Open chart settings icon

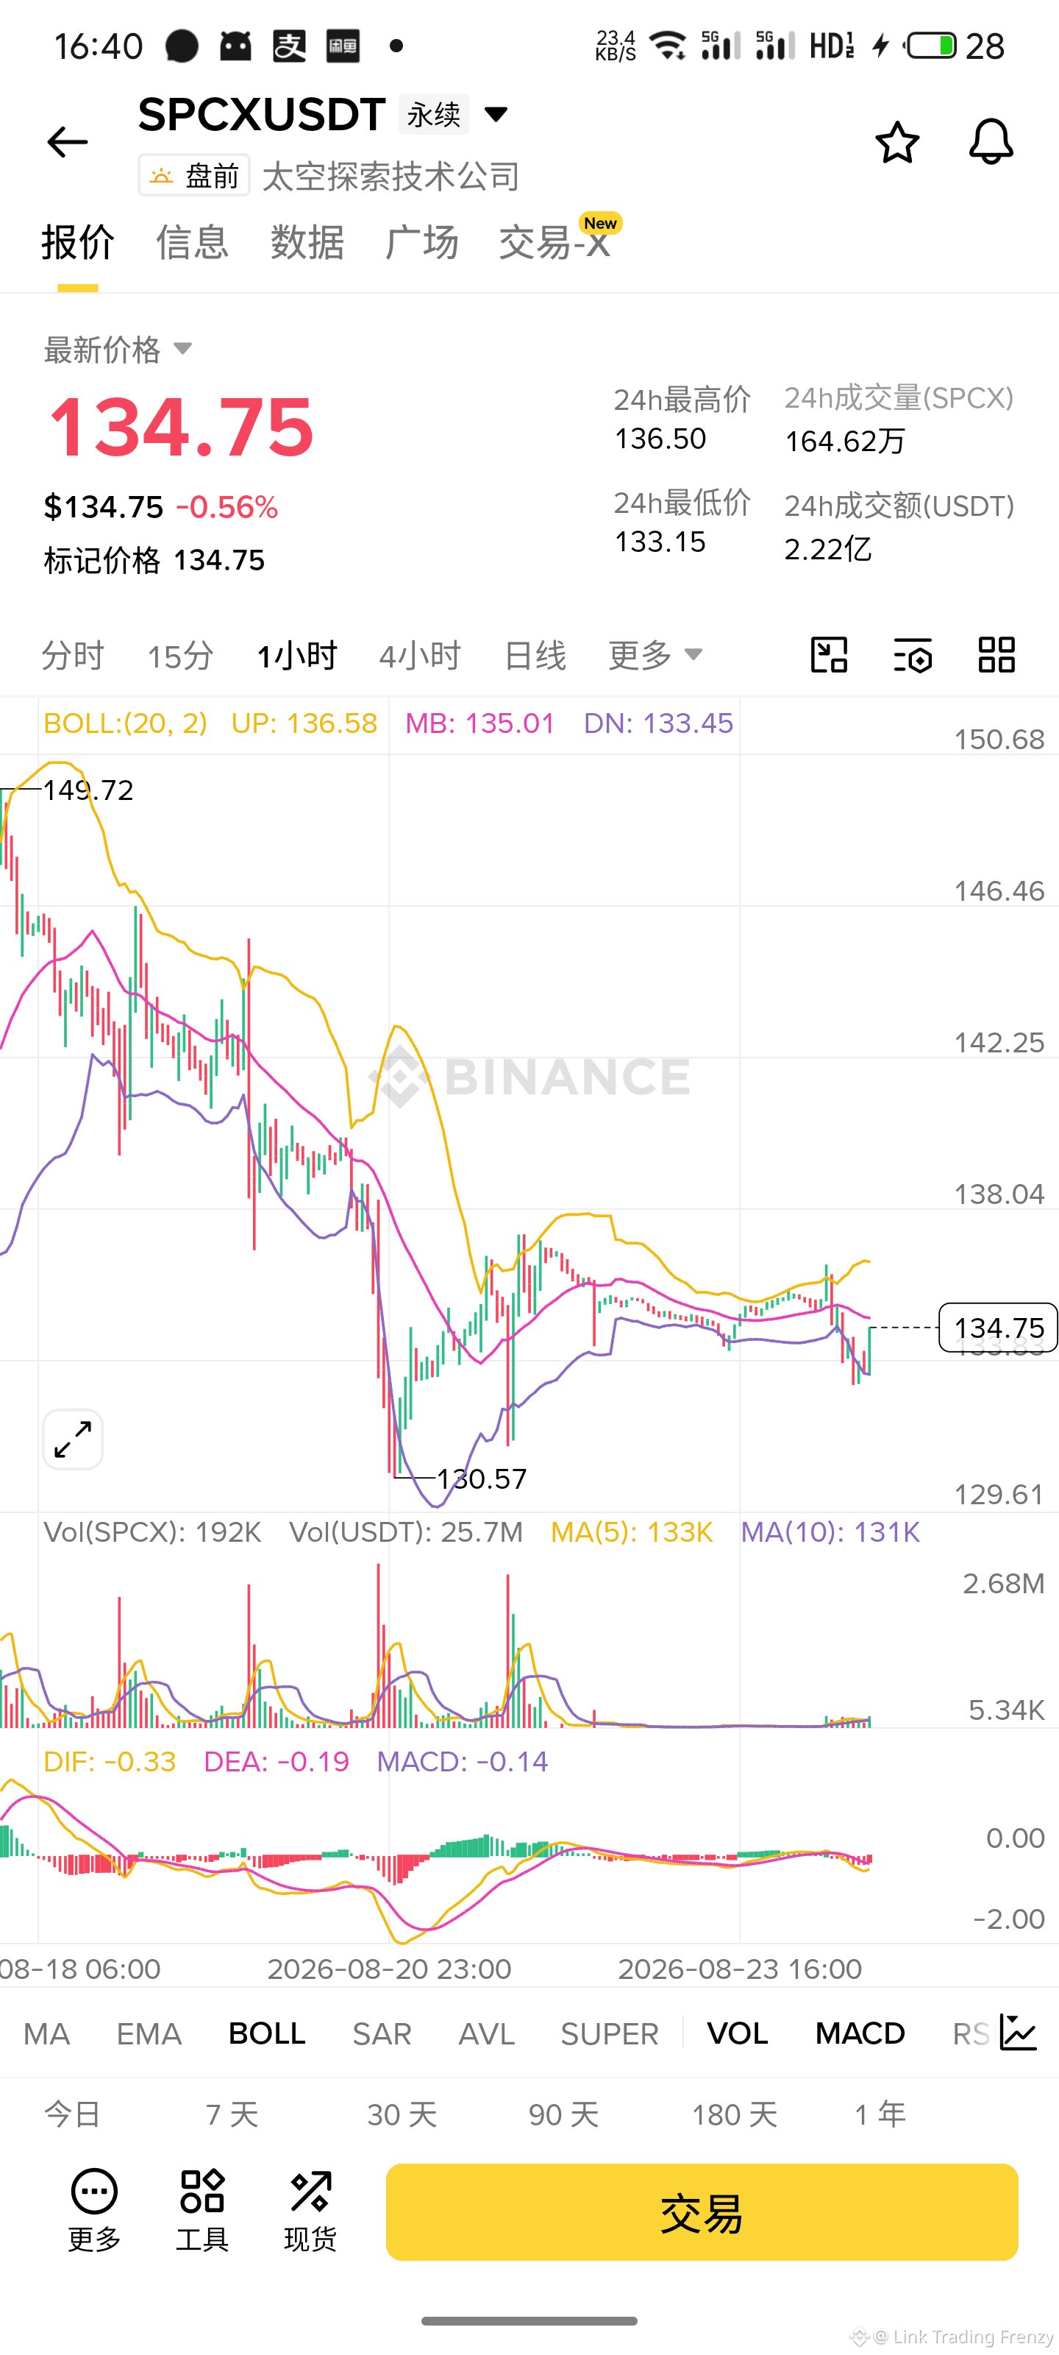912,654
